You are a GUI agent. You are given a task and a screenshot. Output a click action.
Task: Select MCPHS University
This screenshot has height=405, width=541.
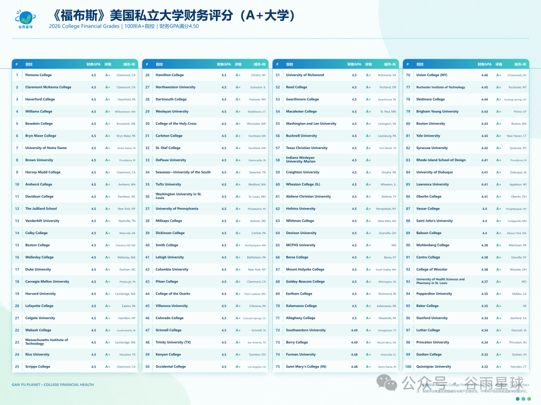pos(301,245)
